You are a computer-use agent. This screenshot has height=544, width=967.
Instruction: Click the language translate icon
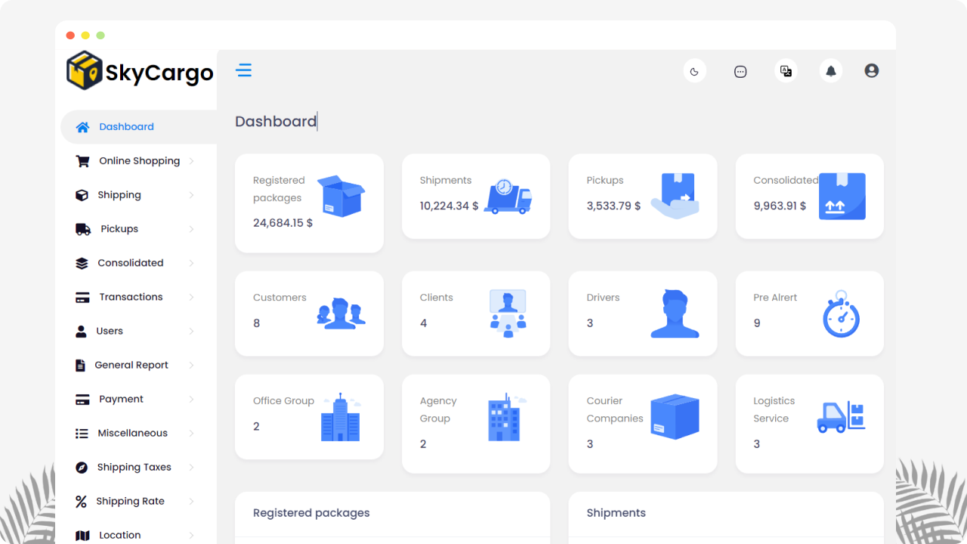pos(786,71)
